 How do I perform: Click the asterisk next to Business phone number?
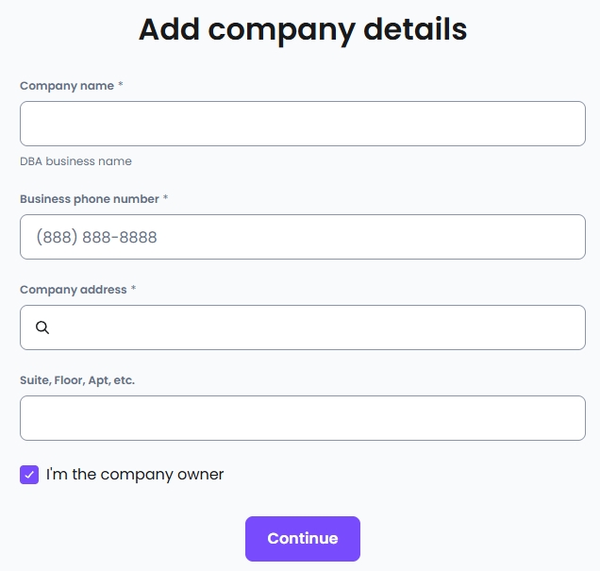[166, 199]
